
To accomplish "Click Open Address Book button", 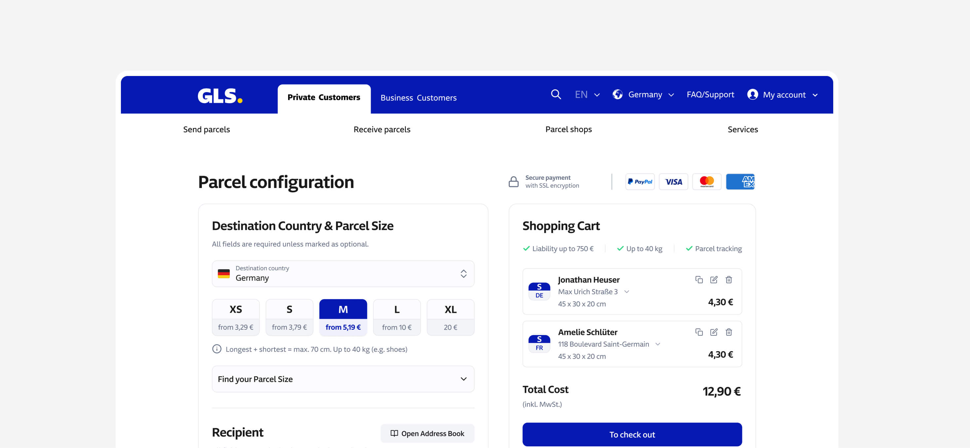I will 427,433.
